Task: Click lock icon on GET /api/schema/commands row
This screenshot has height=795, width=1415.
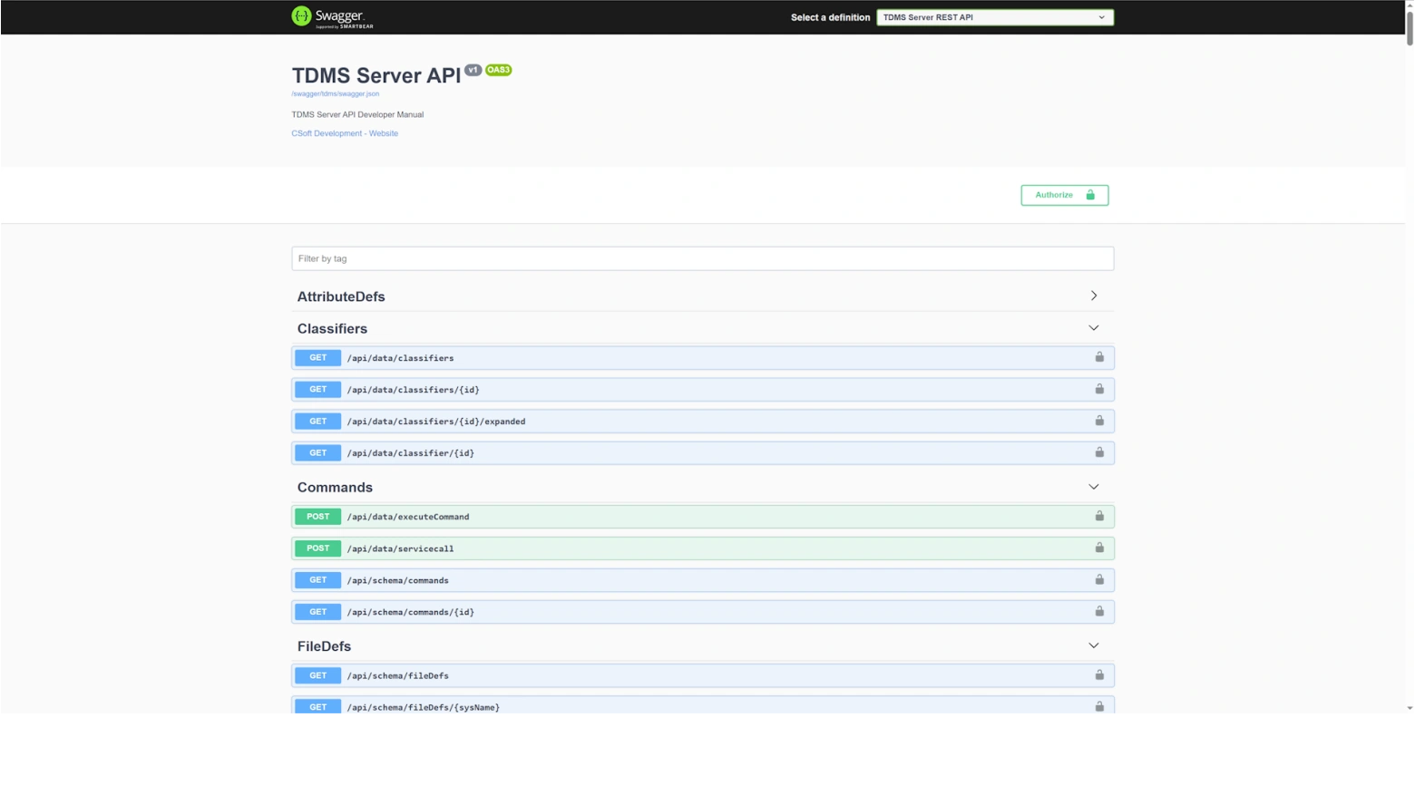Action: point(1099,579)
